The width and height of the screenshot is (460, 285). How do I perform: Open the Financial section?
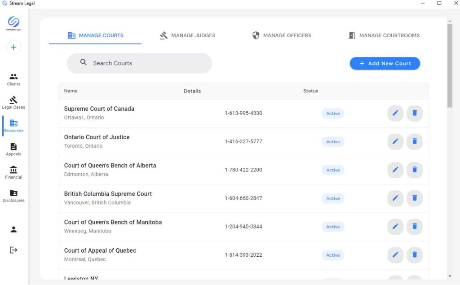13,173
